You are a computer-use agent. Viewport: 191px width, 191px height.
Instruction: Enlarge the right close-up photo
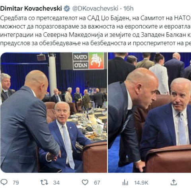tap(150, 113)
